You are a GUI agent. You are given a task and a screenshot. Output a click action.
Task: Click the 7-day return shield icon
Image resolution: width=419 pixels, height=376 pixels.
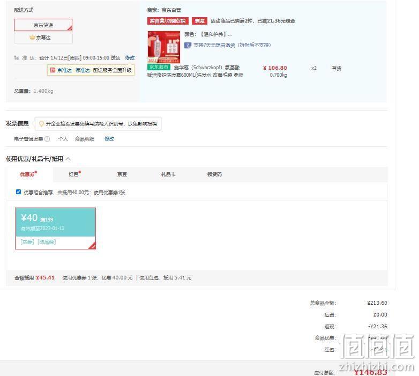point(188,45)
